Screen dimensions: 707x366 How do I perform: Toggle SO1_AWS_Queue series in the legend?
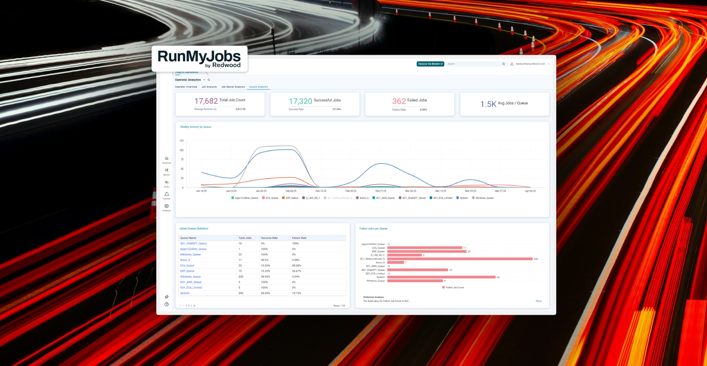(x=383, y=198)
